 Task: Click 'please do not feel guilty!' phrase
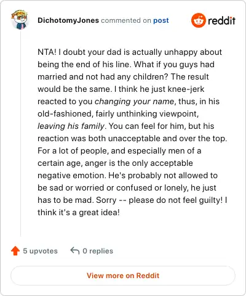(x=175, y=200)
